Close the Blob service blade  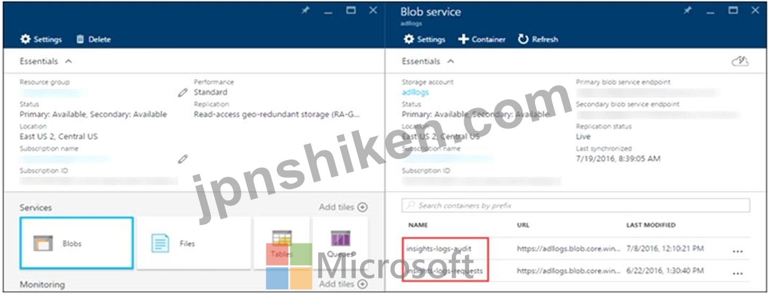[756, 10]
